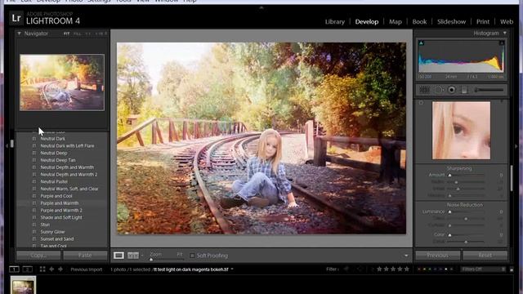The image size is (523, 294).
Task: Click the Reset button
Action: [485, 256]
